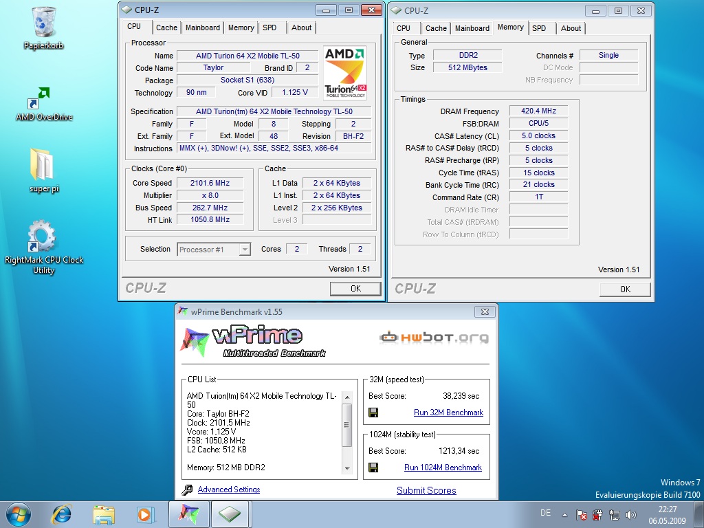
Task: Switch to wPrime via the taskbar button
Action: (x=188, y=514)
